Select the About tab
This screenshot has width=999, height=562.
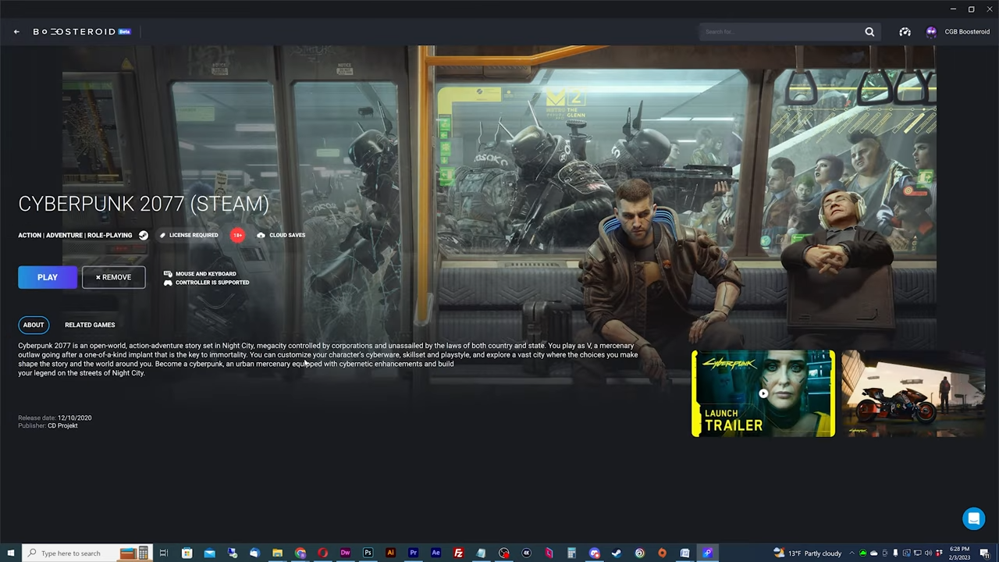pos(34,325)
